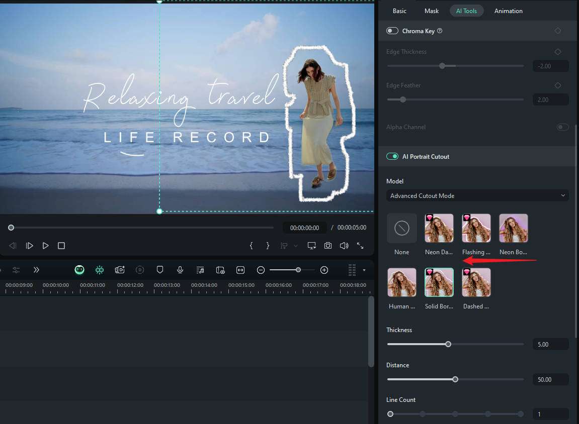Click the music note list icon

(x=200, y=270)
